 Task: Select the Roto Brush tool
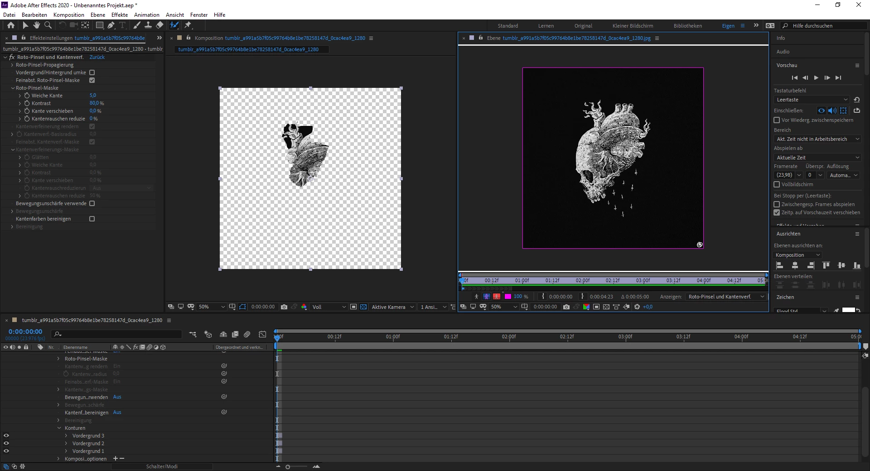tap(174, 25)
